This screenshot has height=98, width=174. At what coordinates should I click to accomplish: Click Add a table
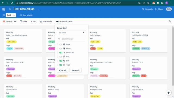tap(26, 15)
